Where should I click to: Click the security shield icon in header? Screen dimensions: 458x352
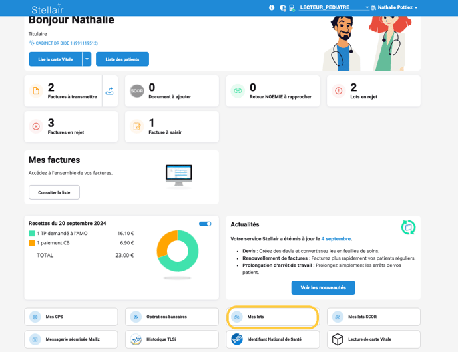coord(282,8)
